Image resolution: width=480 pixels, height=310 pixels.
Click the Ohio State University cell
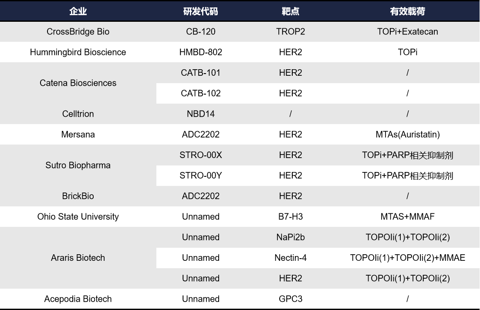click(78, 217)
